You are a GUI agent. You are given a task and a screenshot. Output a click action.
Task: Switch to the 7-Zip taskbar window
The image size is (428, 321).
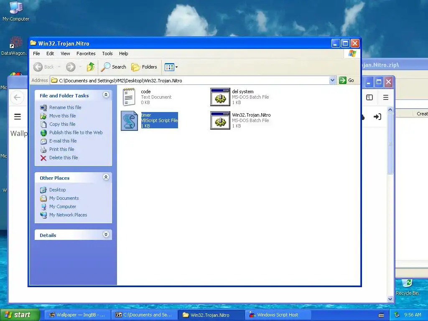point(144,315)
